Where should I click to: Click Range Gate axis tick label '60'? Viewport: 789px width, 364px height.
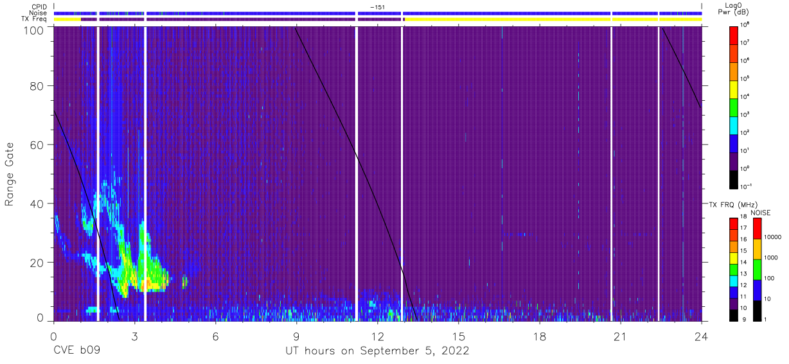(38, 144)
